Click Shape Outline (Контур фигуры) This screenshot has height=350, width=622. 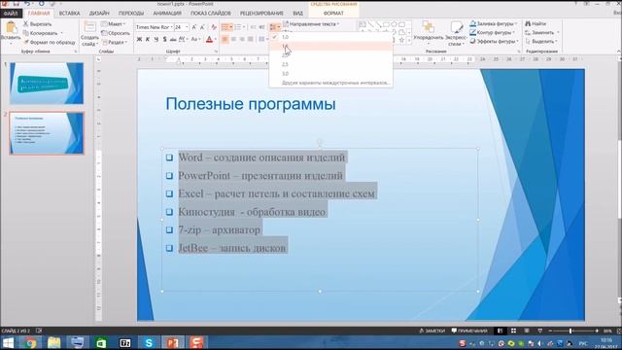(493, 32)
